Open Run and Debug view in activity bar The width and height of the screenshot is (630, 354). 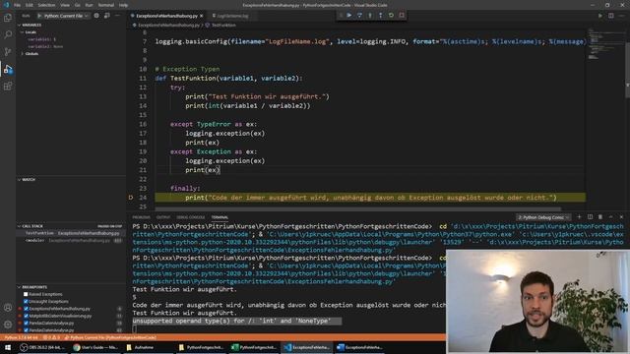[x=8, y=69]
